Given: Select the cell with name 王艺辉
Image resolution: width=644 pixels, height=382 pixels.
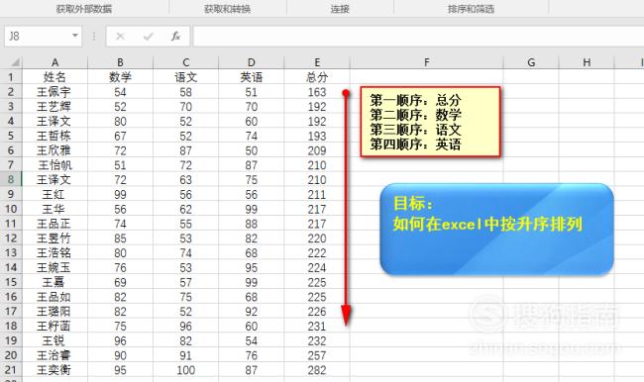Looking at the screenshot, I should click(54, 107).
